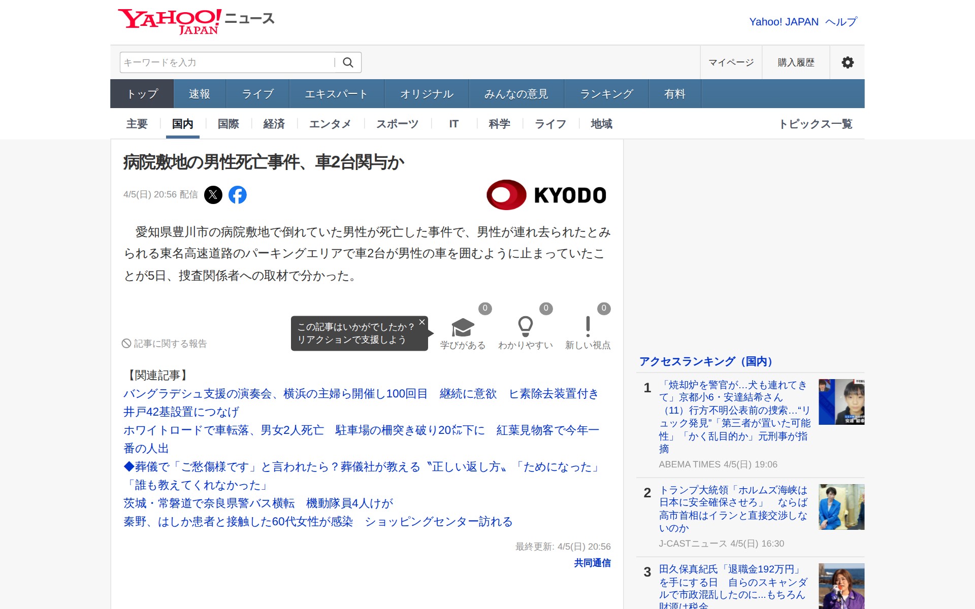Tap the 学びがある graduation cap reaction
Screen dimensions: 975x609
pos(462,327)
